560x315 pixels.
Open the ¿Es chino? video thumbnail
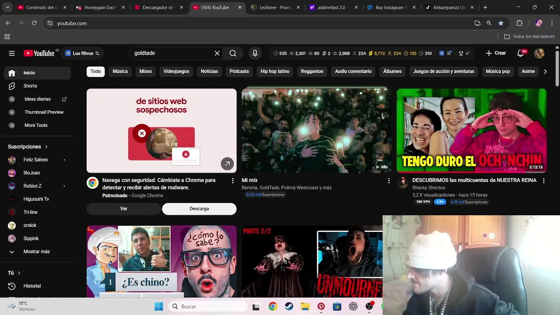point(161,261)
